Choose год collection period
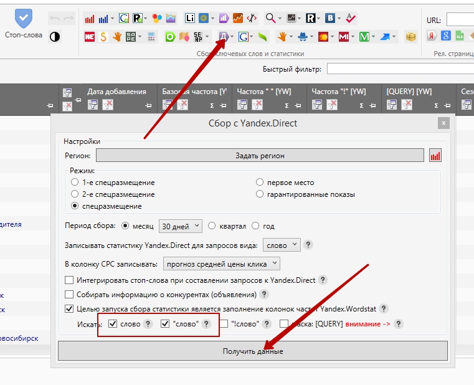Screen dimensions: 474x385 (255, 226)
